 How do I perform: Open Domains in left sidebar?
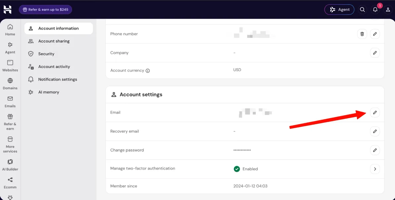[10, 84]
